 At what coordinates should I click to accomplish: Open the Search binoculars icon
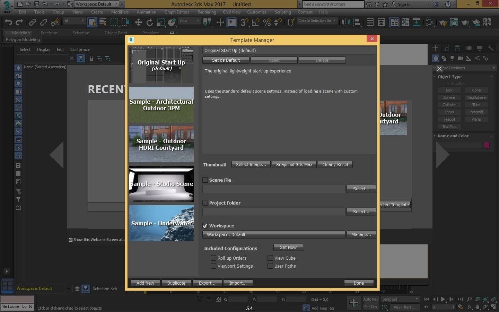(x=369, y=4)
